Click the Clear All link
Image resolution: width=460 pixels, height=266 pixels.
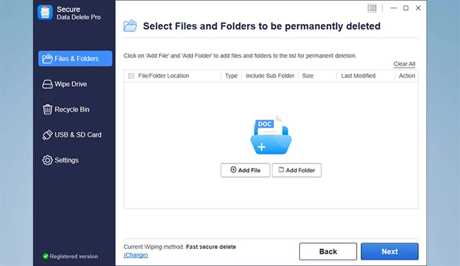[404, 64]
